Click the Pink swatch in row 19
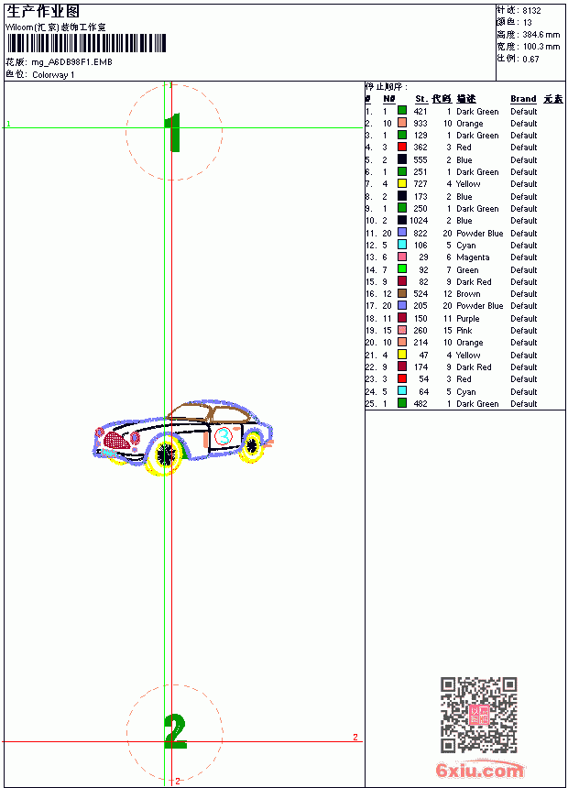Viewport: 568px width, 788px height. click(x=402, y=330)
